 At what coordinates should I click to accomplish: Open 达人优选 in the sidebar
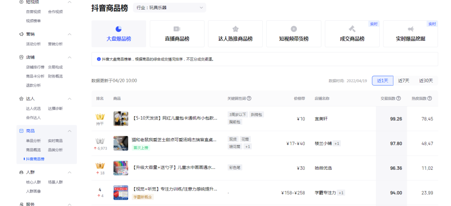(x=33, y=109)
